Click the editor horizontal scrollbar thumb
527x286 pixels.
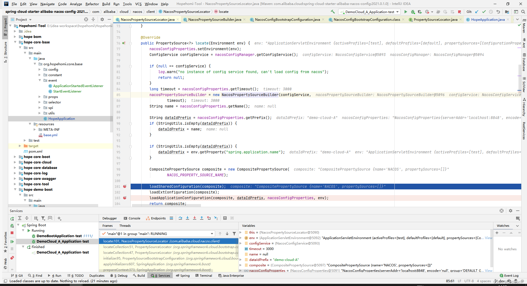pyautogui.click(x=166, y=205)
